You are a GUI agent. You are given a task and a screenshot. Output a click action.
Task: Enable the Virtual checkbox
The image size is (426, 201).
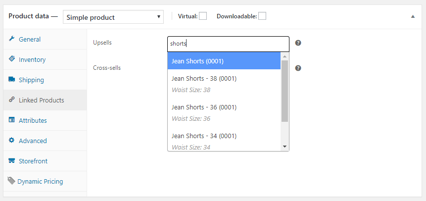203,16
